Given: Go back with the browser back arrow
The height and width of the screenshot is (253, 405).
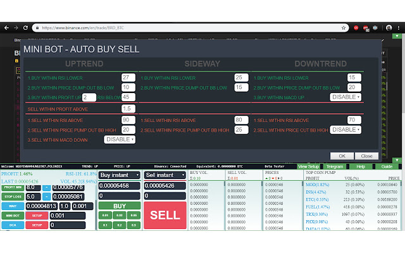Looking at the screenshot, I should [6, 28].
